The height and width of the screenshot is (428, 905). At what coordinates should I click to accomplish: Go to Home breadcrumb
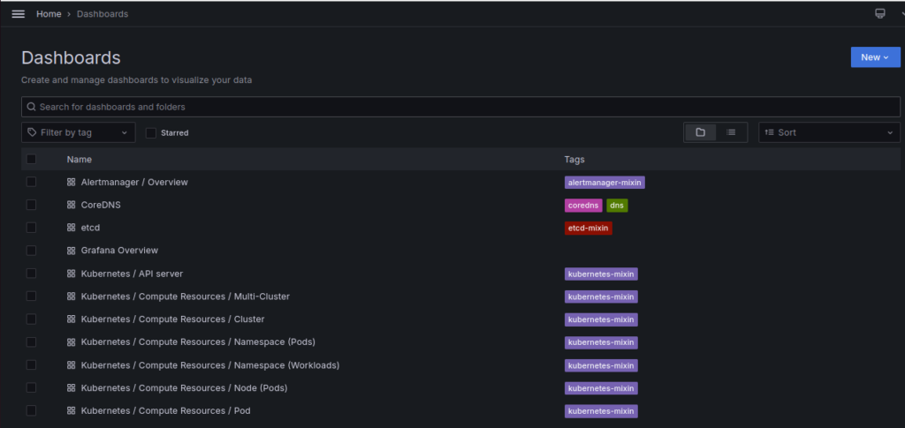[49, 14]
